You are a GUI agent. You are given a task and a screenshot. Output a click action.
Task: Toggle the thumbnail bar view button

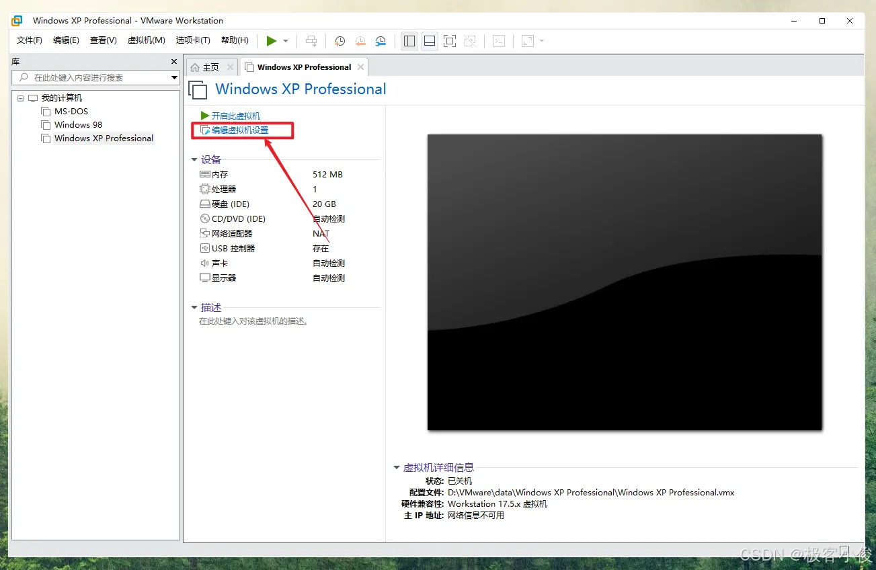[x=430, y=41]
